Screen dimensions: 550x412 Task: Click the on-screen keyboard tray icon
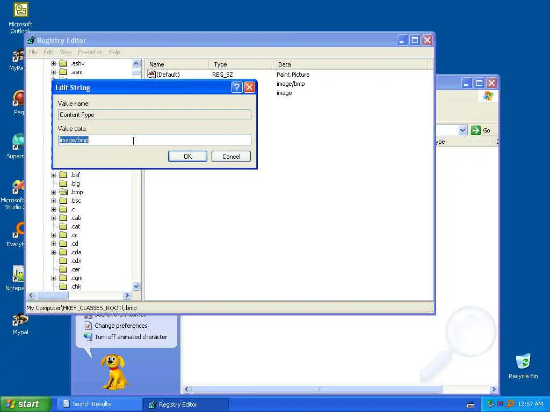pos(471,404)
